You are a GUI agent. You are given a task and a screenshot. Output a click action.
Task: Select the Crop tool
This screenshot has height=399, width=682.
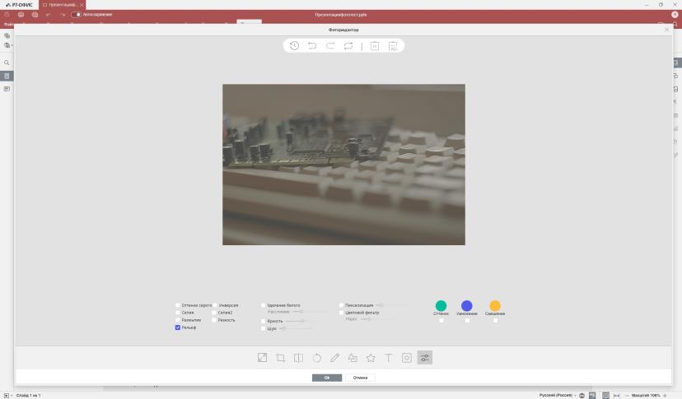281,358
